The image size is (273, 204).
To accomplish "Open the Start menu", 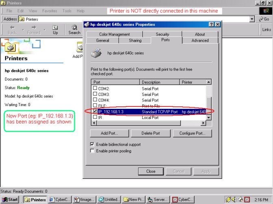I will point(10,200).
